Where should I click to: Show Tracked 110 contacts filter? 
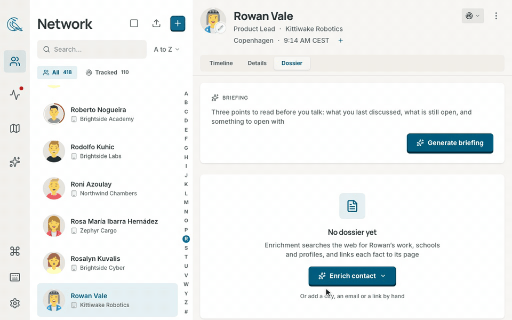pyautogui.click(x=107, y=73)
